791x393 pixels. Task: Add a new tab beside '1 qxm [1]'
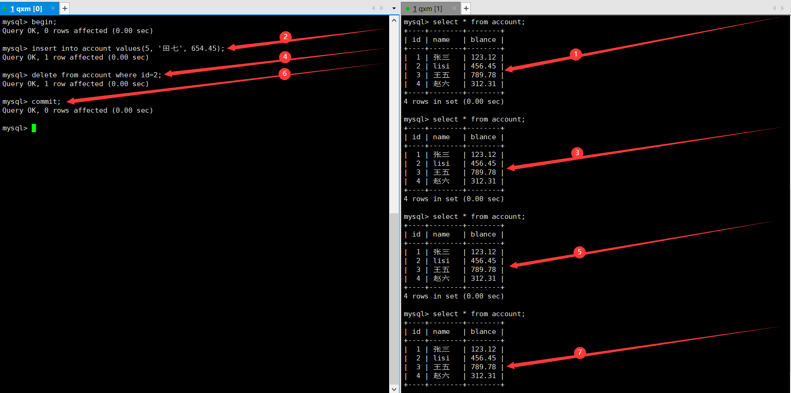point(466,8)
